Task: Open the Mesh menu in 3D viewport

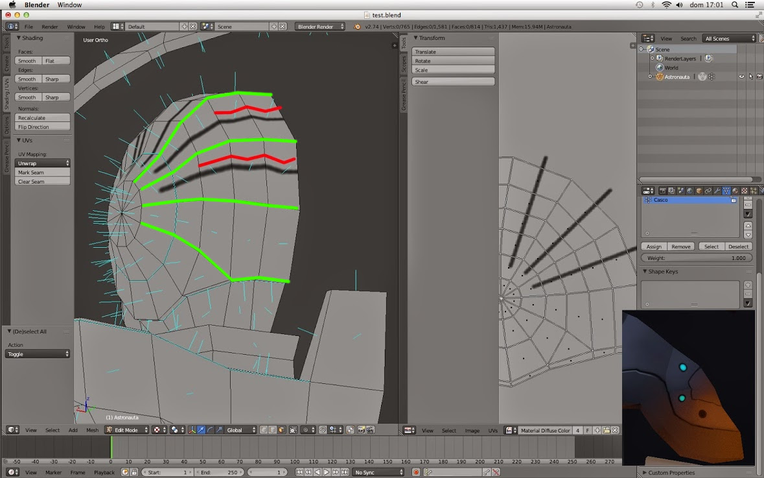Action: click(x=93, y=430)
